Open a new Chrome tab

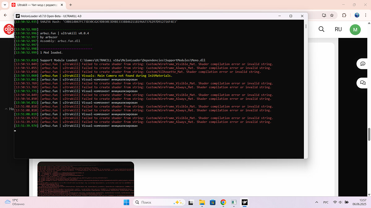[70, 5]
